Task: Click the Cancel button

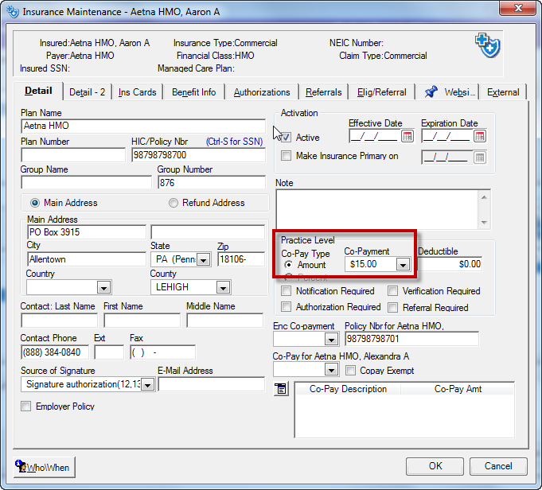Action: tap(498, 466)
